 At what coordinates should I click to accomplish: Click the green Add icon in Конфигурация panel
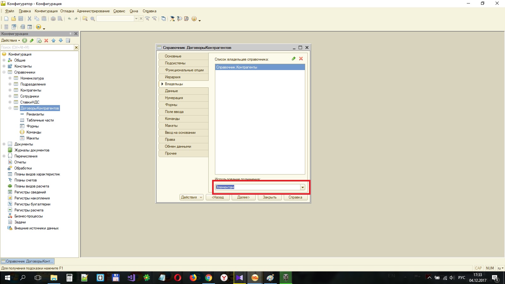pos(25,40)
